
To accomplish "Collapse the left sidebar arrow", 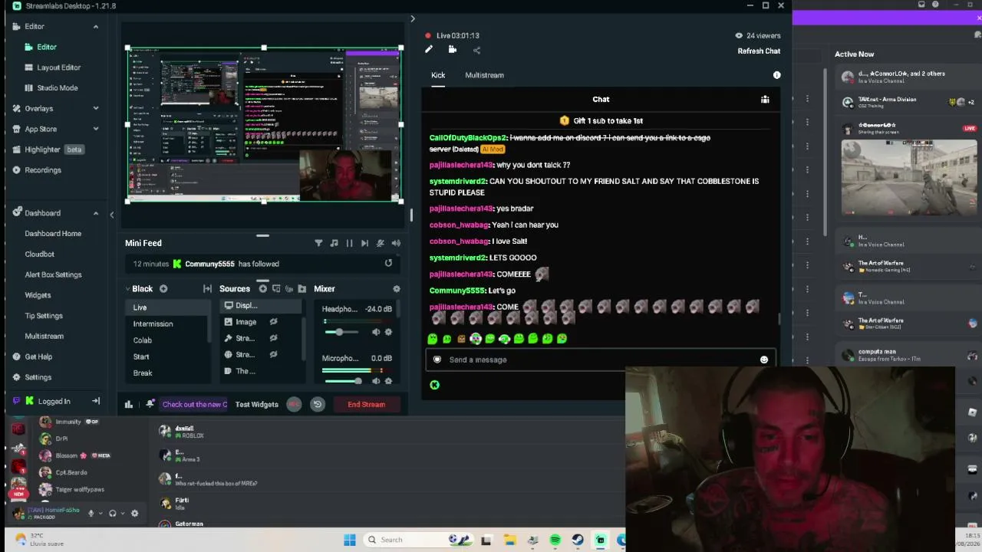I will coord(112,215).
